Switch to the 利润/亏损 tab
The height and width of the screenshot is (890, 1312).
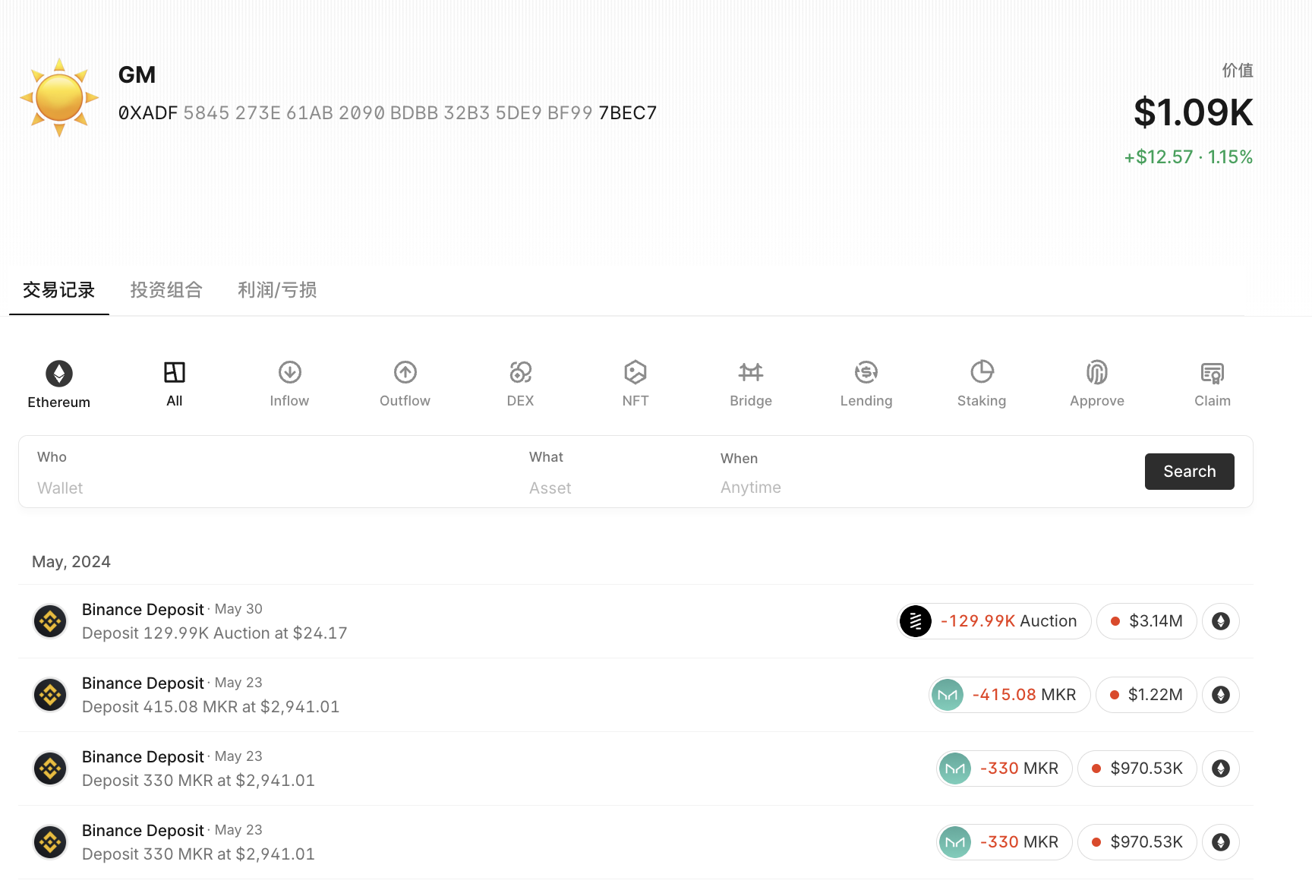tap(277, 290)
